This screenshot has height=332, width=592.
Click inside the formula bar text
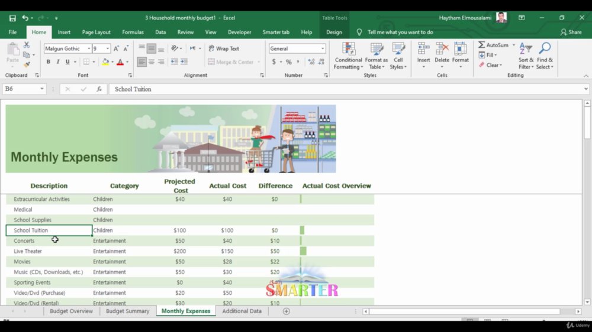pyautogui.click(x=133, y=89)
